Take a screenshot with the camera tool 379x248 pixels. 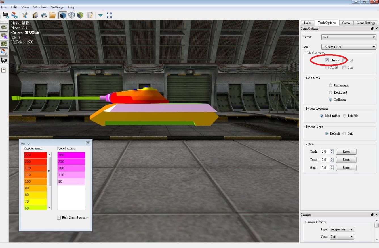(35, 15)
